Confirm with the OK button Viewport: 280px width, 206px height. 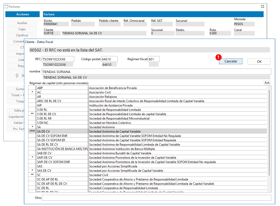tap(259, 61)
